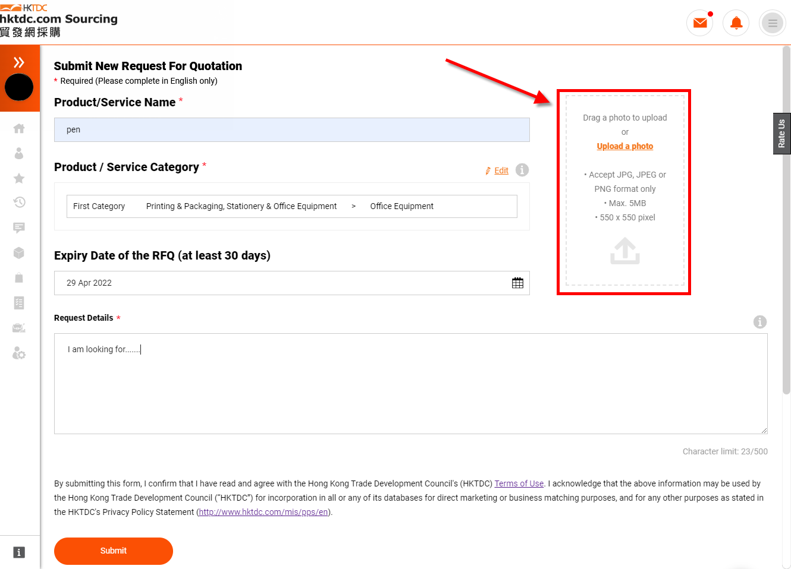Open the Rate Us side tab

tap(781, 134)
